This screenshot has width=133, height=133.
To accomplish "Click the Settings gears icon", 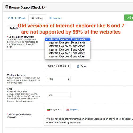I will (x=33, y=18).
